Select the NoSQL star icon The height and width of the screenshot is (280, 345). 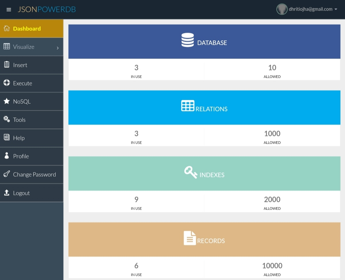pos(7,101)
